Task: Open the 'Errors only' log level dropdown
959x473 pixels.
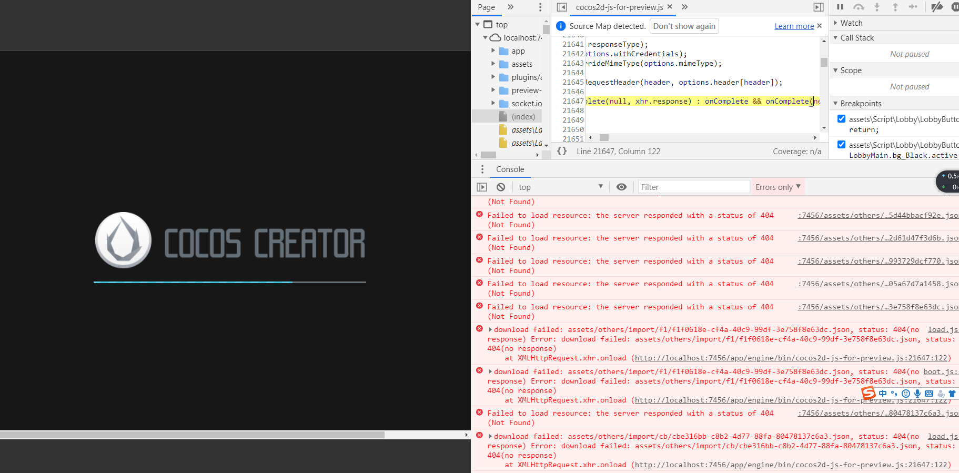Action: coord(778,187)
